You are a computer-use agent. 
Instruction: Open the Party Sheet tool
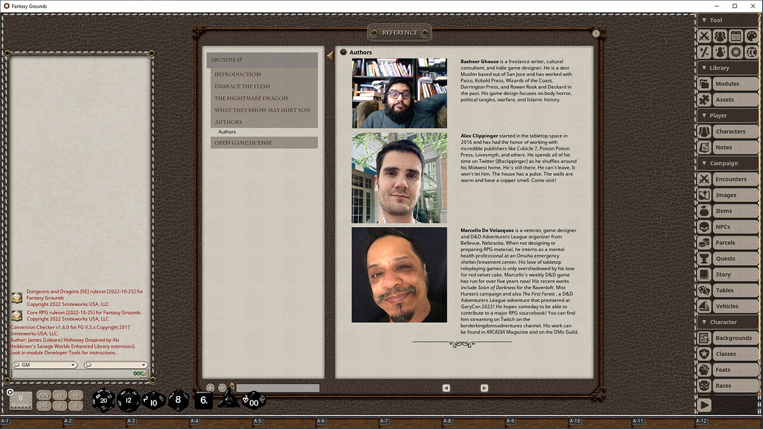(x=720, y=36)
